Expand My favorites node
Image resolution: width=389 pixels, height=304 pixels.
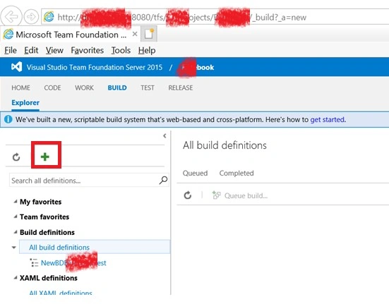tap(16, 202)
